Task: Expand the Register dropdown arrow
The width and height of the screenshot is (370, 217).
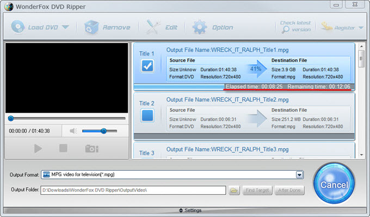Action: point(361,28)
